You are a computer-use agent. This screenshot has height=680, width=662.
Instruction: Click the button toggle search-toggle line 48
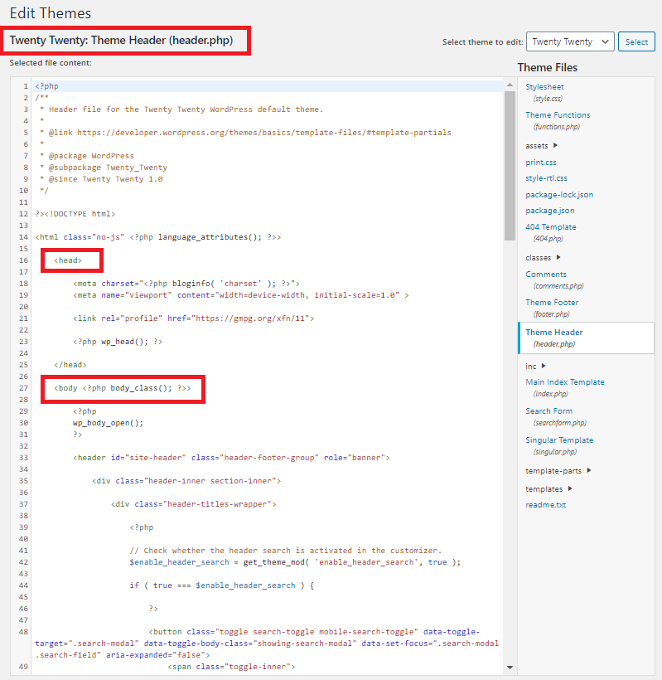[x=267, y=644]
